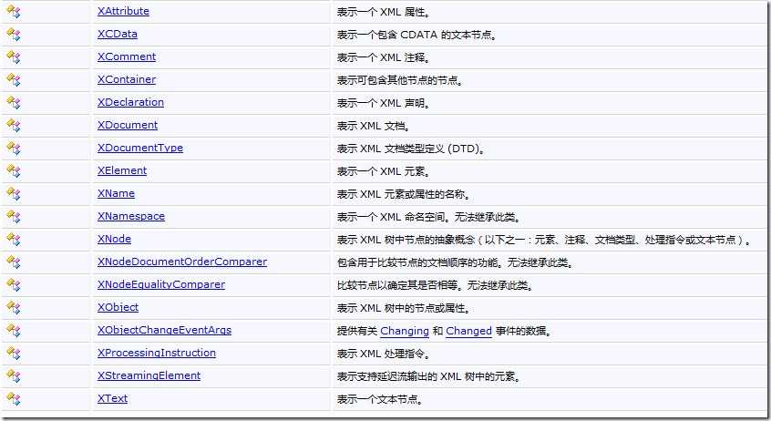Open the Changed event link
This screenshot has height=421, width=771.
point(468,332)
